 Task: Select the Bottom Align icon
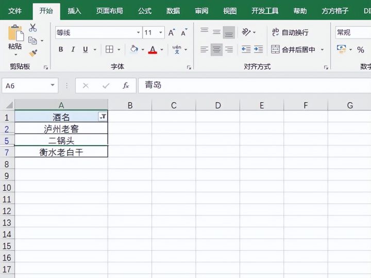click(x=229, y=32)
